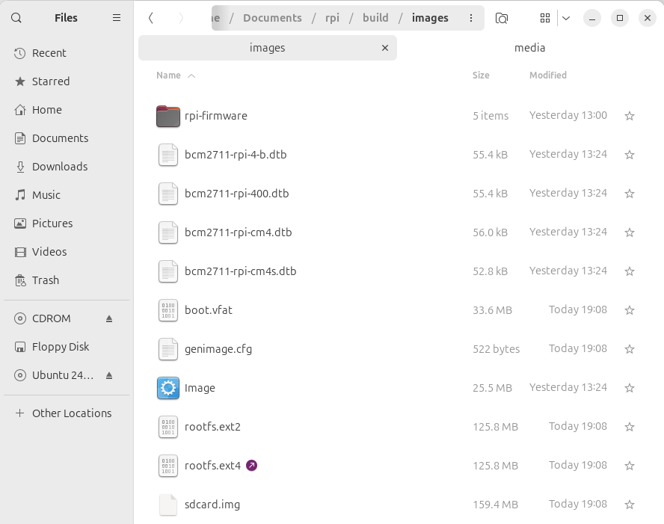Eject the CDROM drive

[x=109, y=318]
